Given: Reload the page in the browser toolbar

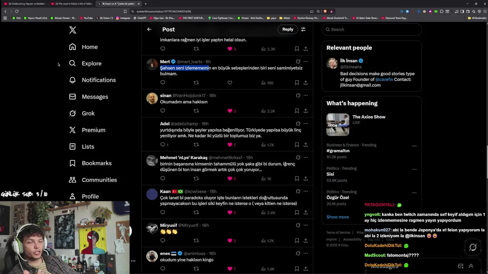Looking at the screenshot, I should [x=17, y=11].
